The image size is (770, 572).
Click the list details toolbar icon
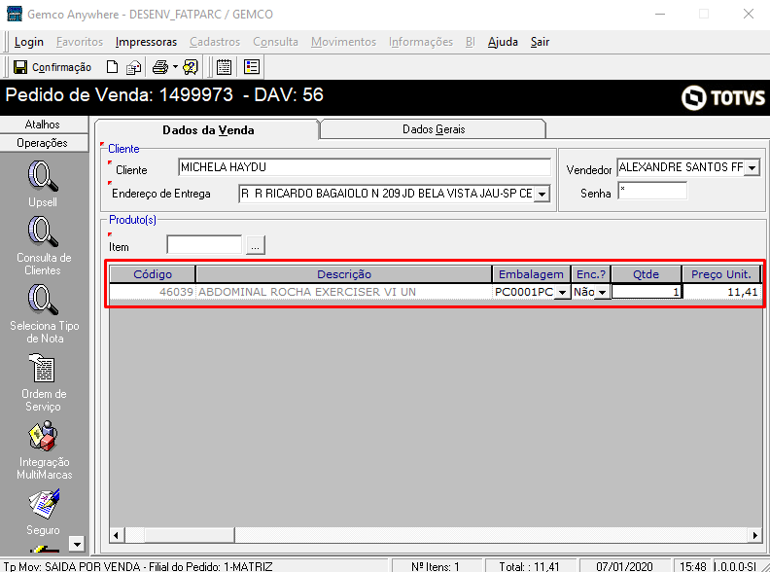pyautogui.click(x=252, y=67)
